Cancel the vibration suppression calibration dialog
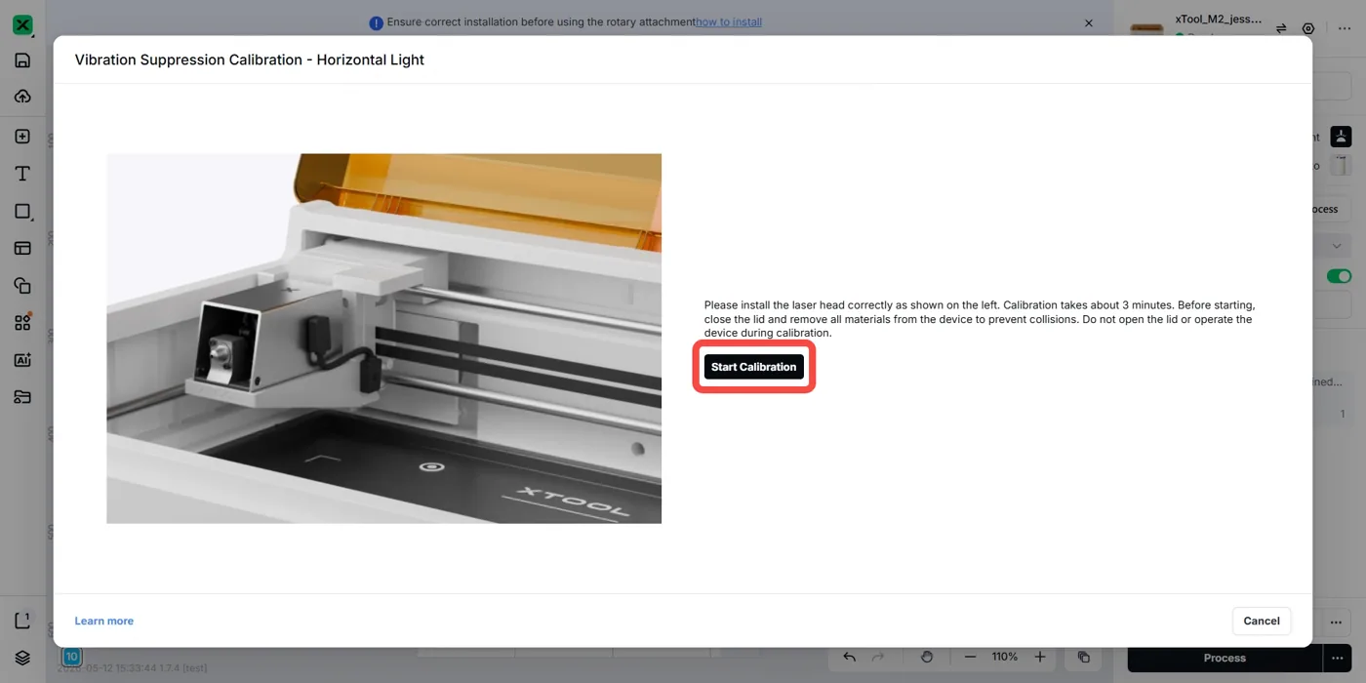Image resolution: width=1366 pixels, height=683 pixels. coord(1262,621)
